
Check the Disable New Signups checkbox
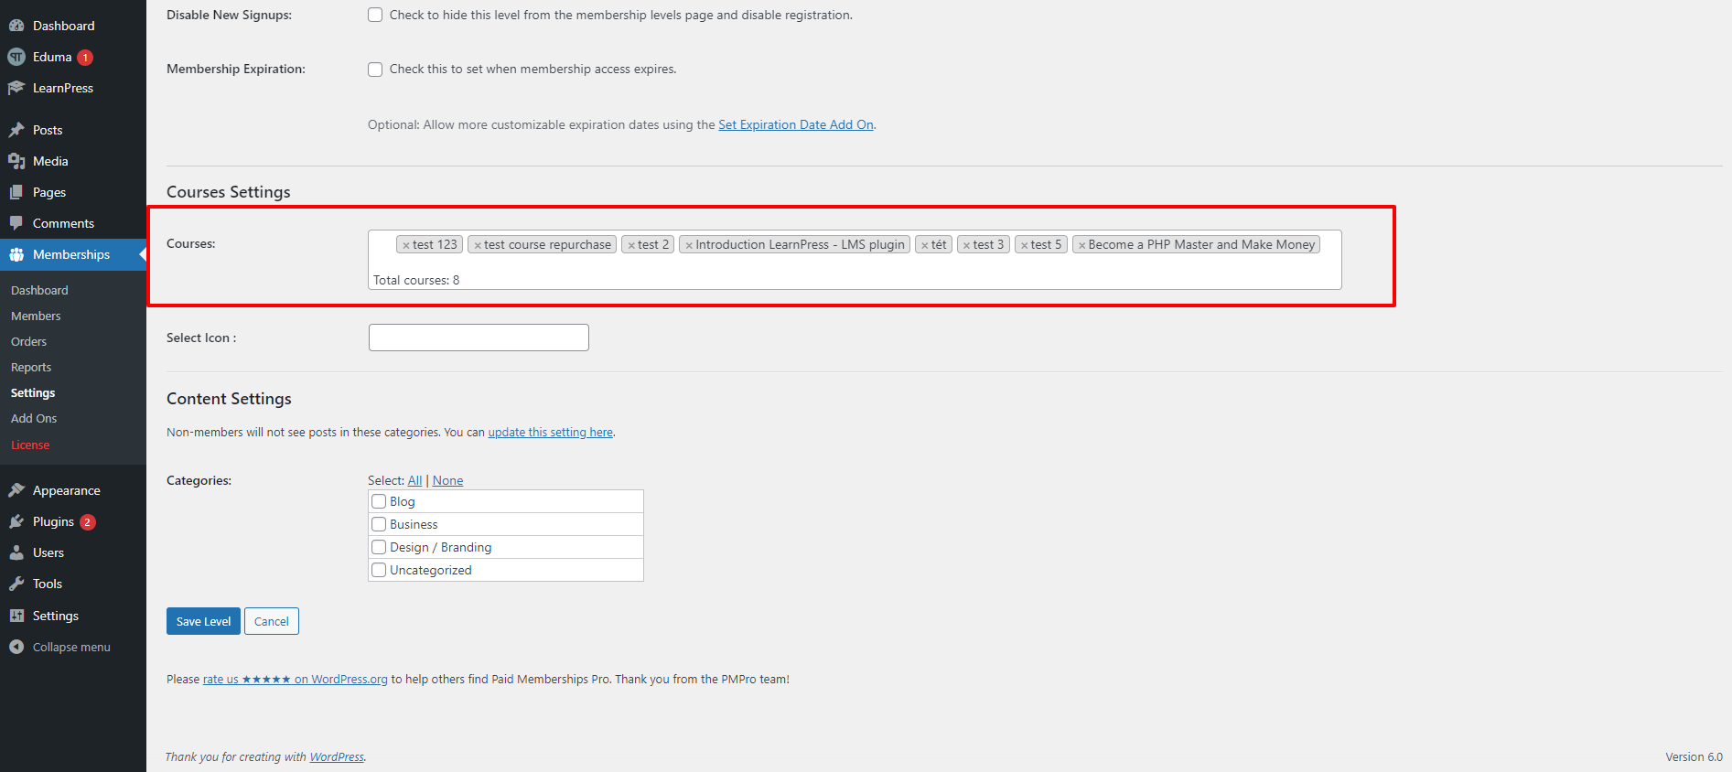pos(375,15)
